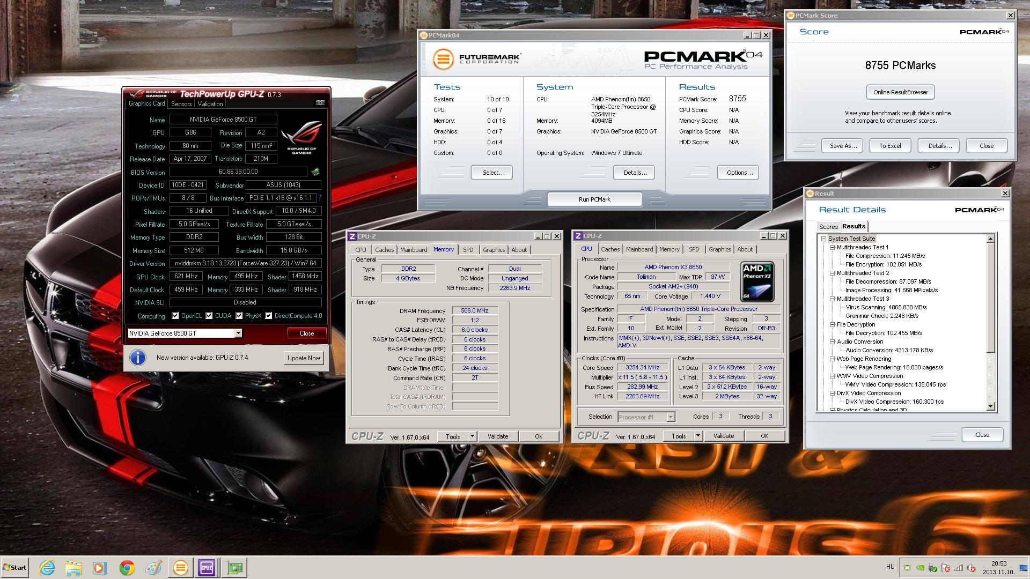Open Internet Explorer from the taskbar
This screenshot has height=579, width=1030.
pos(47,568)
